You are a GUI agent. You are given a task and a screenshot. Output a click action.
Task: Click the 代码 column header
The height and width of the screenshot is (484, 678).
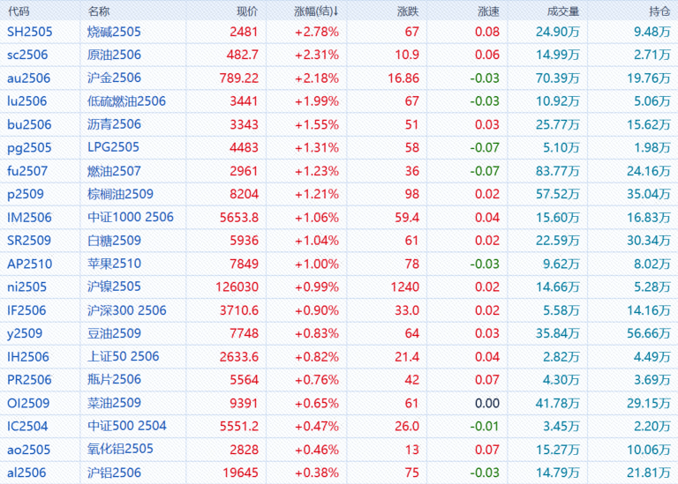coord(19,11)
